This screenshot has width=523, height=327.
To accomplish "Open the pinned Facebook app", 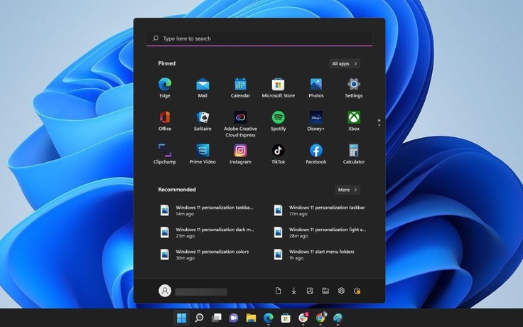I will pyautogui.click(x=316, y=154).
